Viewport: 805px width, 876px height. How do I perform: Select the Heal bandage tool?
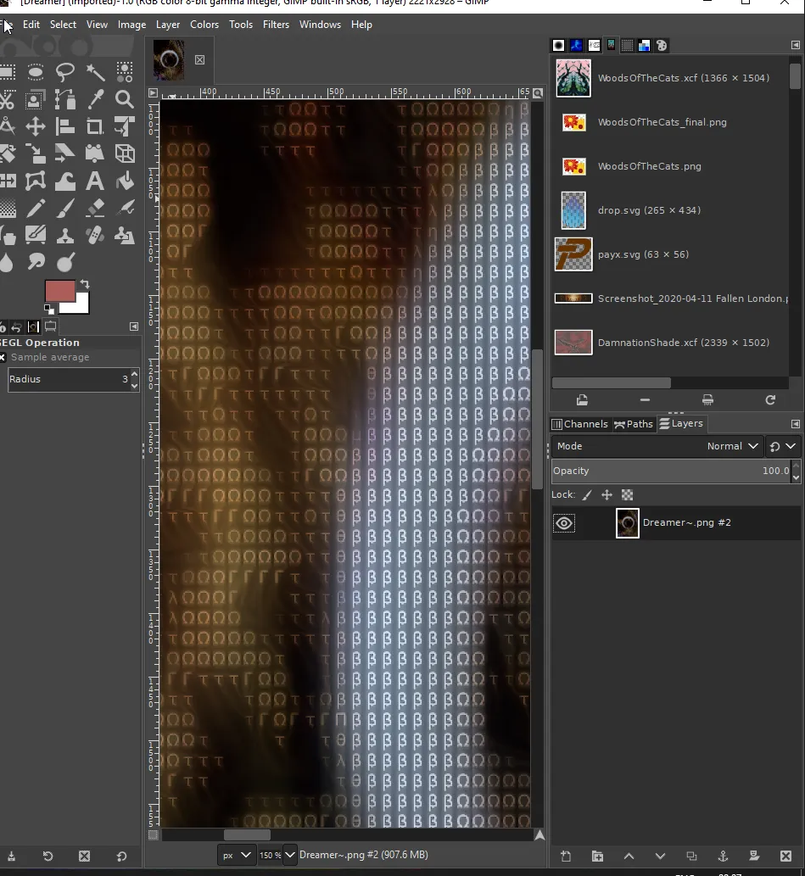tap(95, 235)
